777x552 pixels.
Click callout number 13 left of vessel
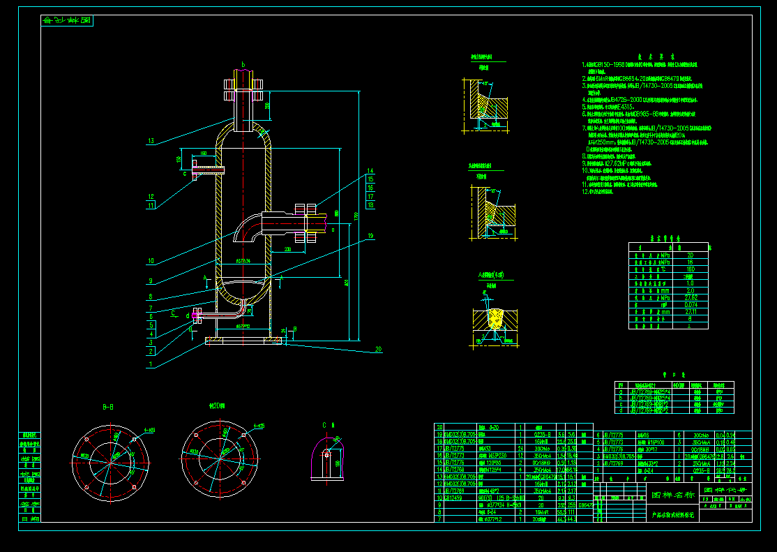pos(151,142)
